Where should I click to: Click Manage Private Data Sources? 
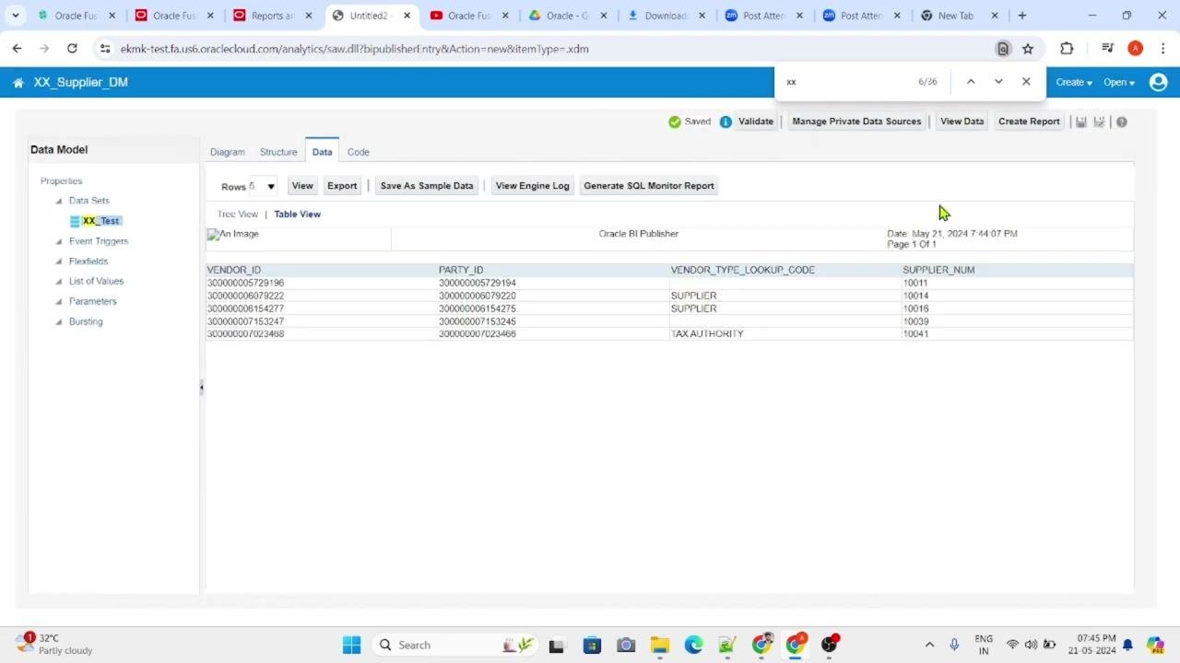tap(856, 122)
